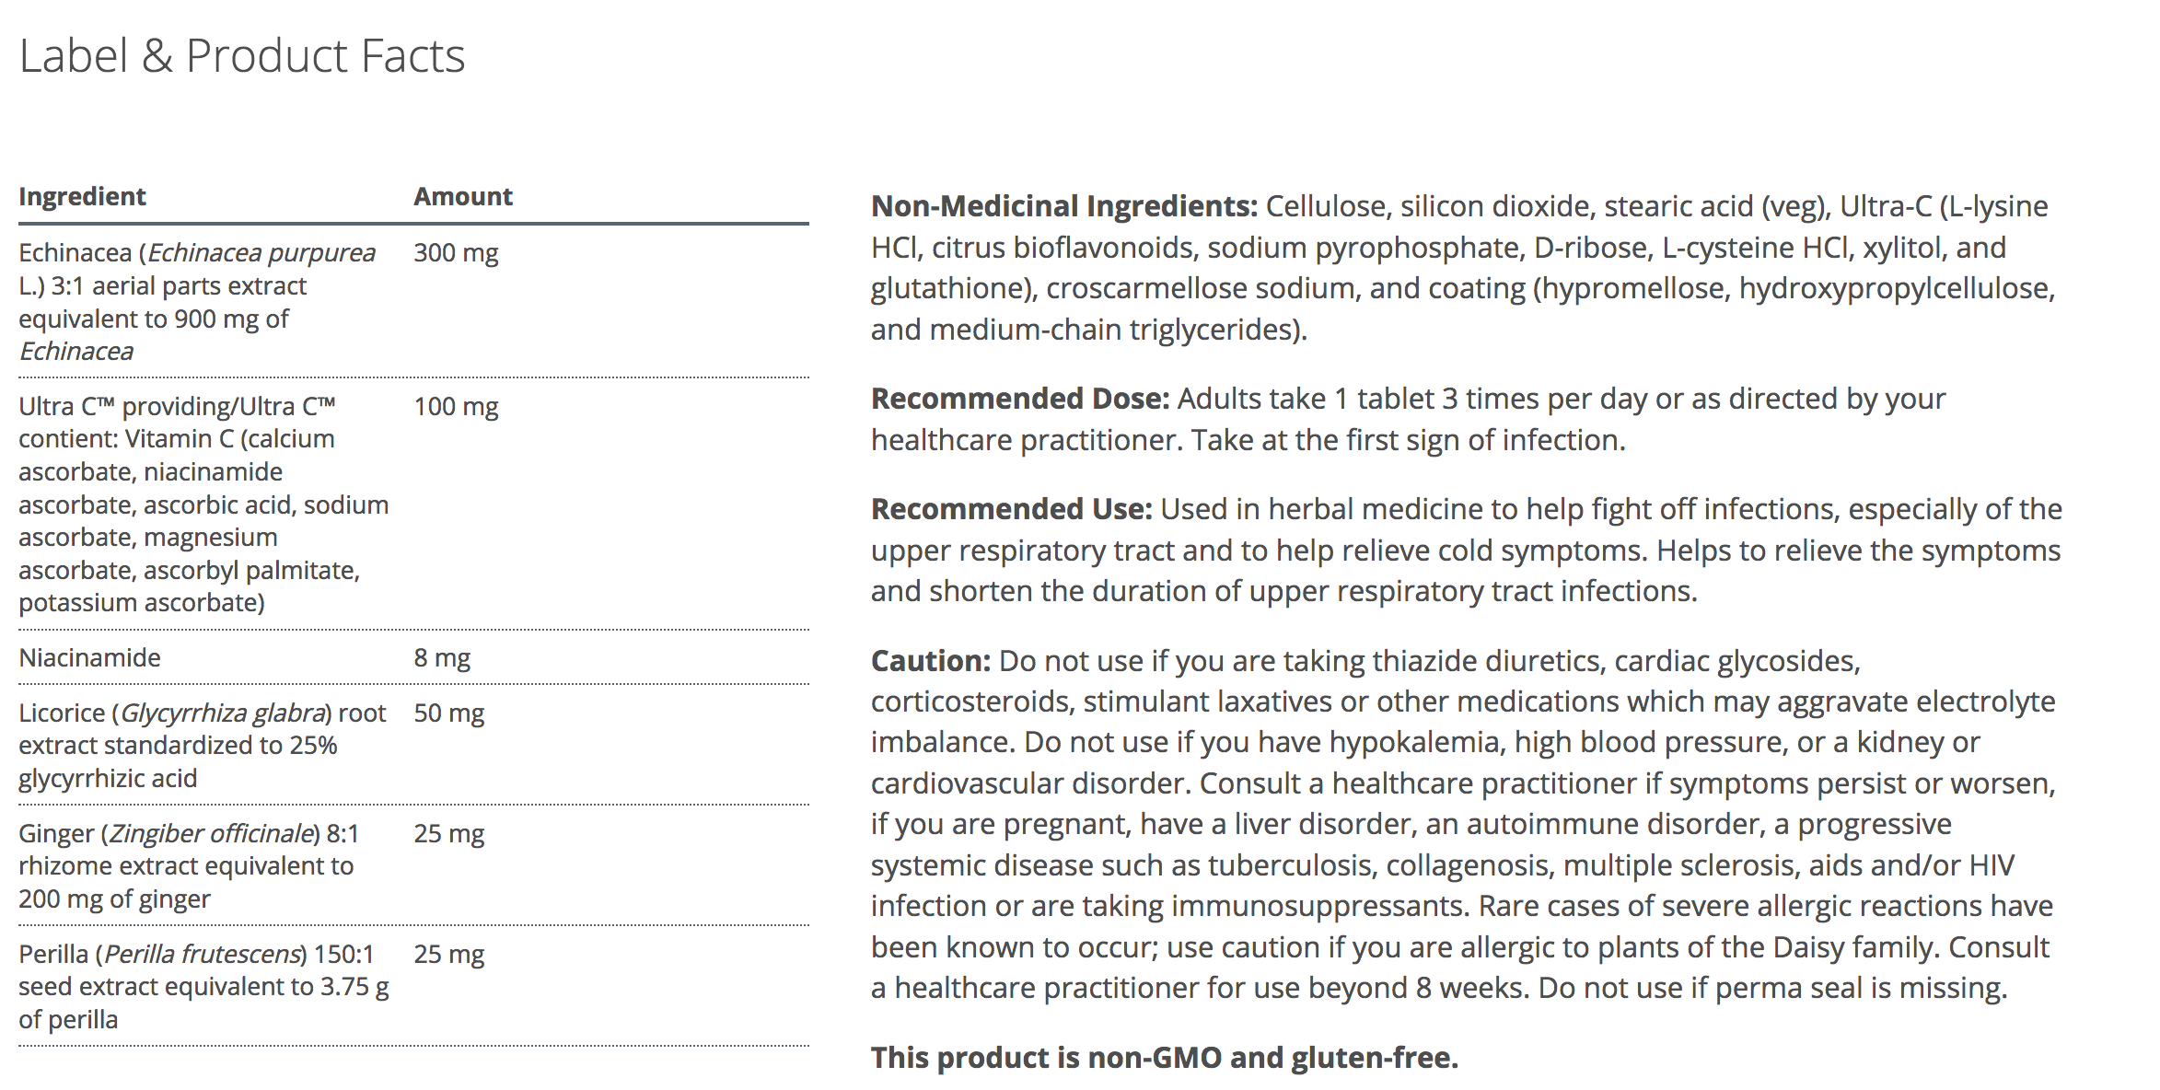Click the 25 mg Ginger amount
Viewport: 2160px width, 1090px height.
coord(448,833)
